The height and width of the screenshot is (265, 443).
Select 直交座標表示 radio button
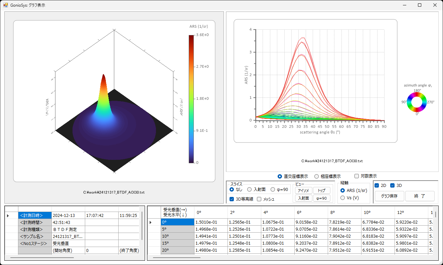point(280,176)
